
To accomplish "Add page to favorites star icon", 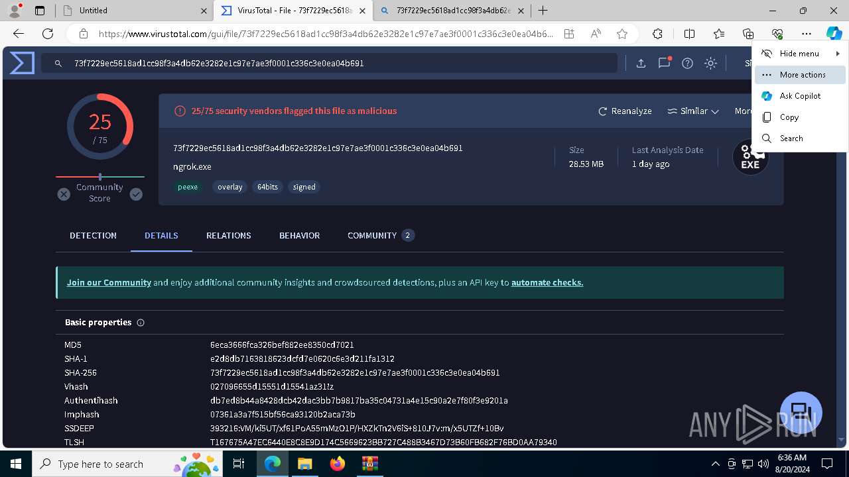I will pos(621,34).
